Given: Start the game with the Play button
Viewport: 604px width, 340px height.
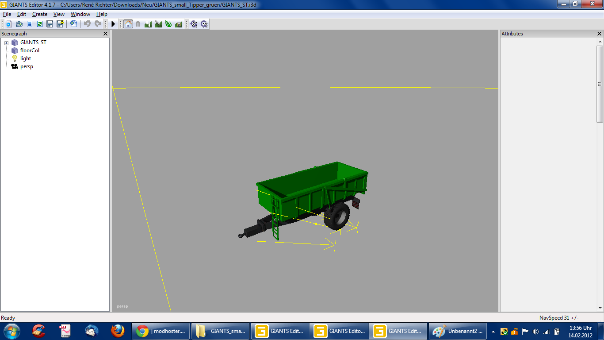Looking at the screenshot, I should (x=113, y=24).
